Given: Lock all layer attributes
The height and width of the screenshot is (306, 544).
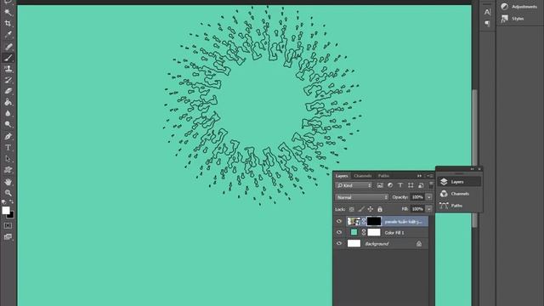Looking at the screenshot, I should coord(380,209).
